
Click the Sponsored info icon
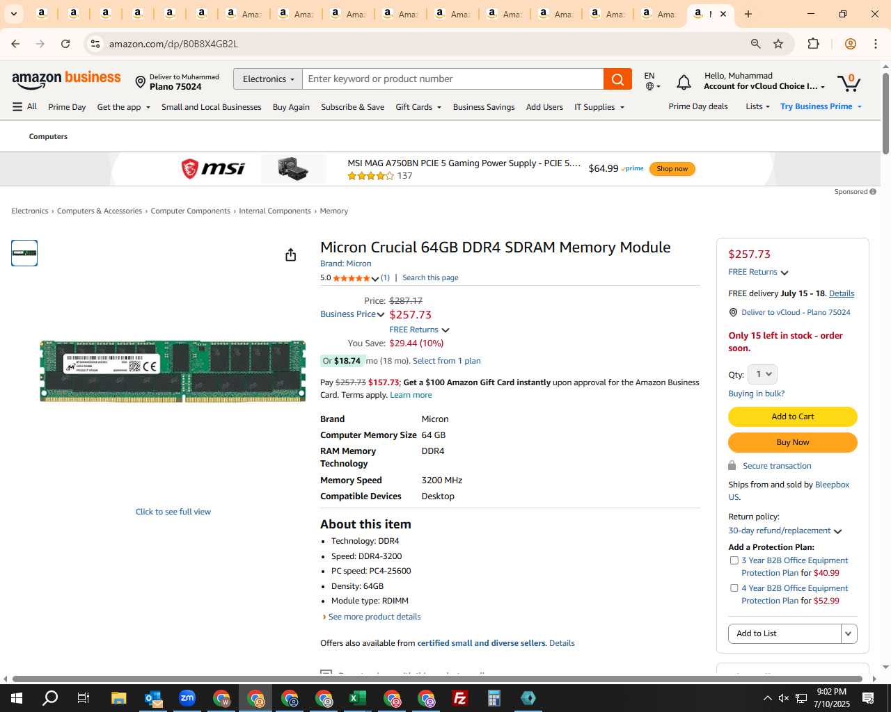pos(873,192)
